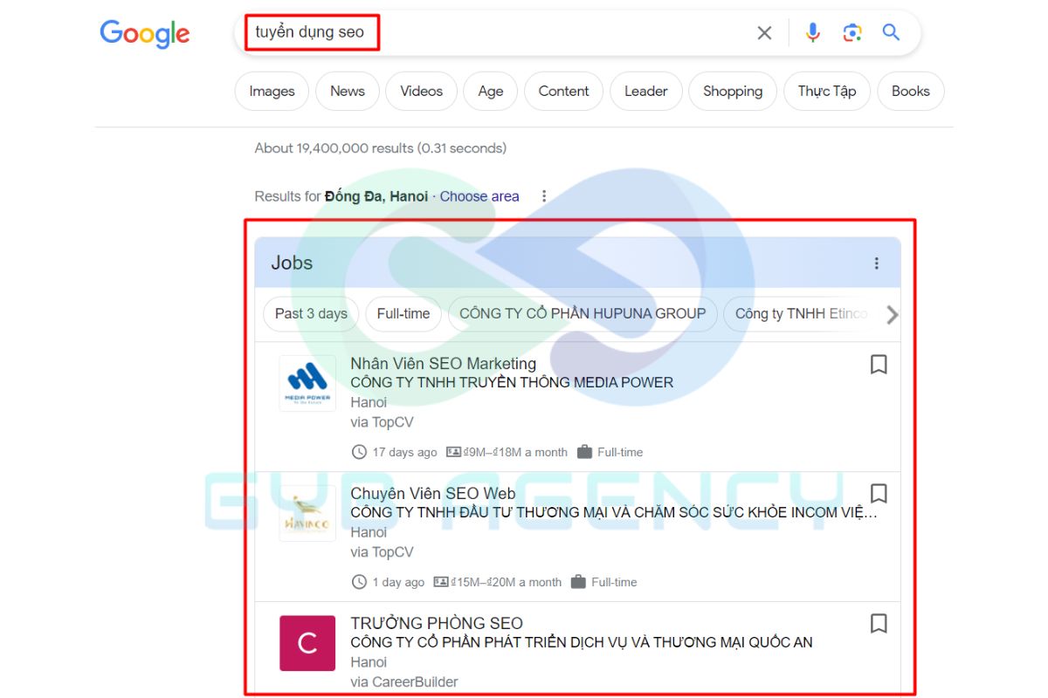Select the Age filter chip

491,91
